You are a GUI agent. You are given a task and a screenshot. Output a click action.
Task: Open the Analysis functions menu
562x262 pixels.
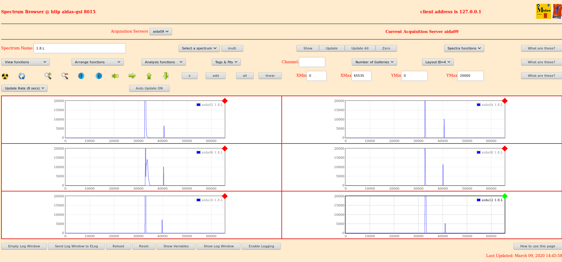(163, 62)
